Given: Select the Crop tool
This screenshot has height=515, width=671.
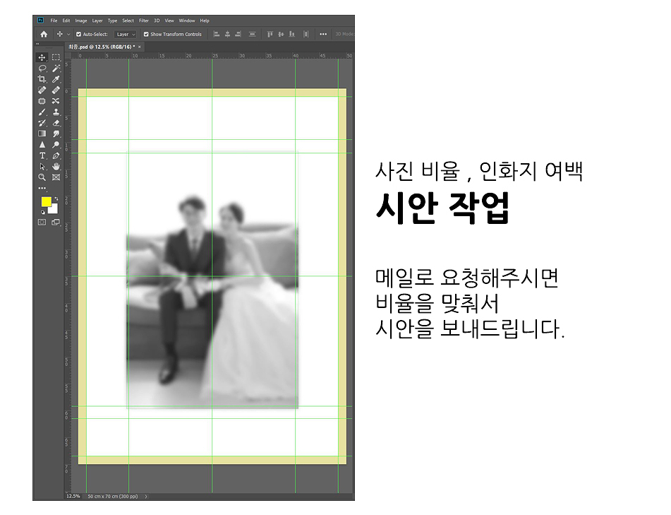Looking at the screenshot, I should coord(42,79).
